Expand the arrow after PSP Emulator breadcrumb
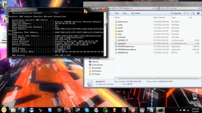Image resolution: width=202 pixels, height=113 pixels. 131,8
